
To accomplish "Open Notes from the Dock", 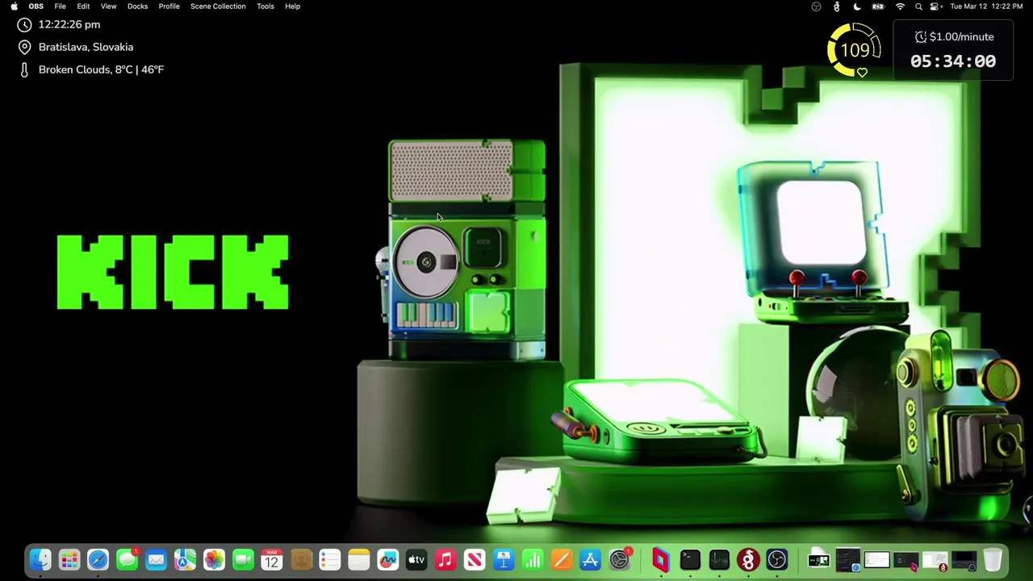I will tap(358, 559).
